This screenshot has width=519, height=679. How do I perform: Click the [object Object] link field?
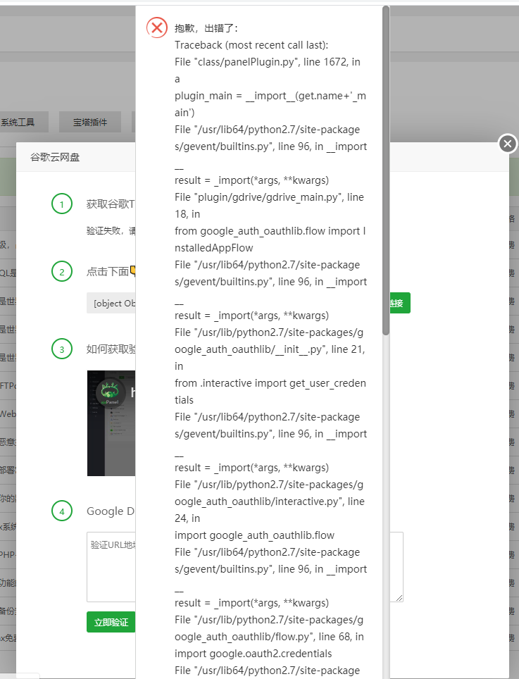(x=112, y=303)
